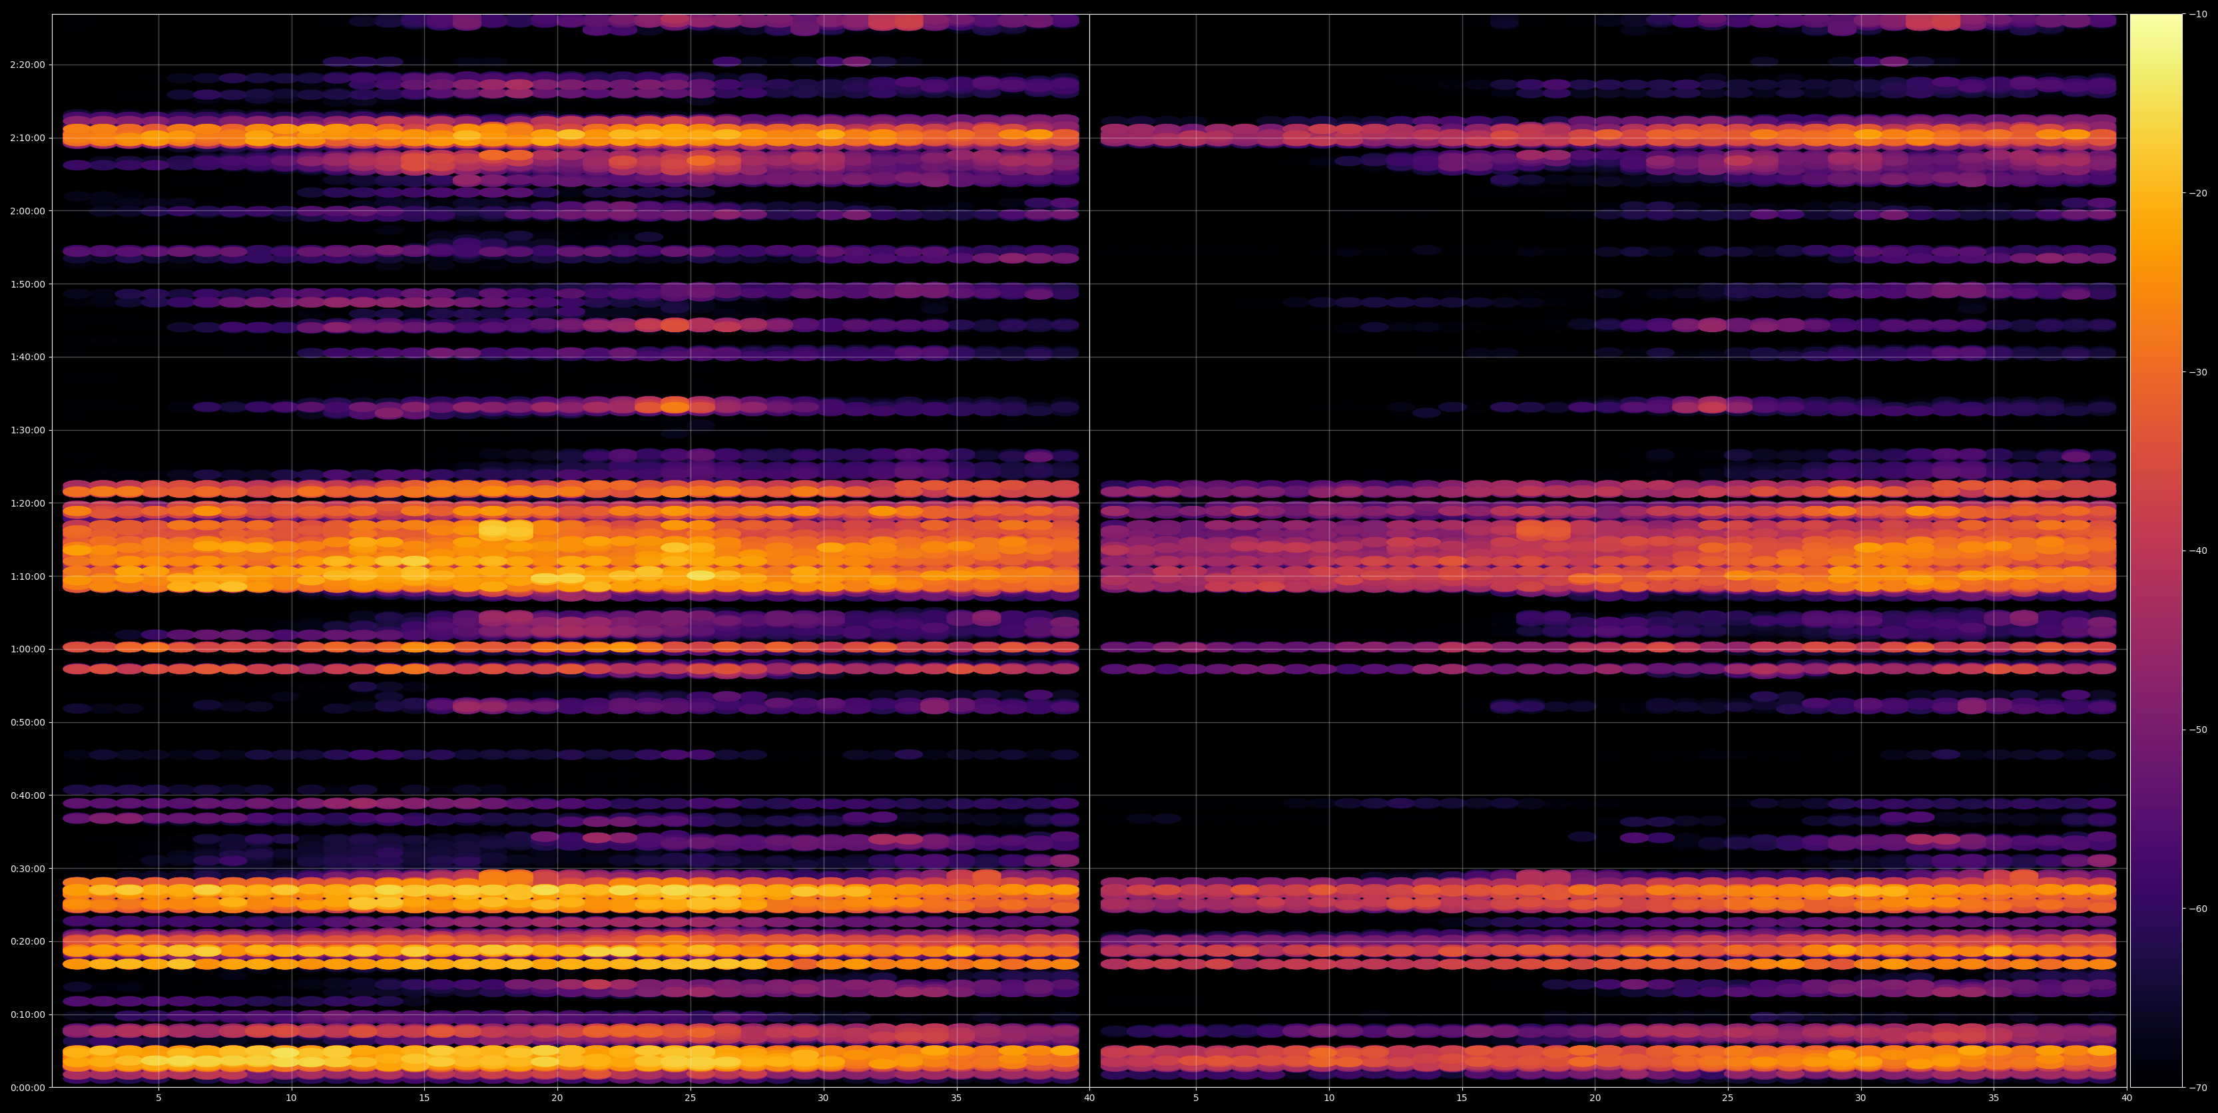Select x-axis label 10 under left heatmap
The image size is (2218, 1113).
pyautogui.click(x=291, y=1098)
